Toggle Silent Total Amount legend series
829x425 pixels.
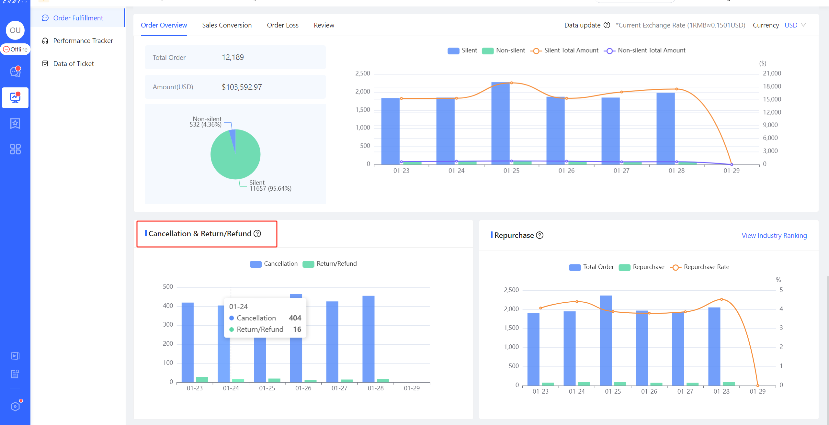coord(564,50)
